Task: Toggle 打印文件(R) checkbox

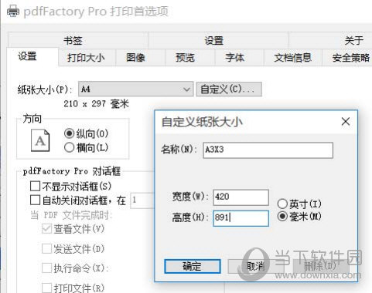Action: [x=46, y=288]
